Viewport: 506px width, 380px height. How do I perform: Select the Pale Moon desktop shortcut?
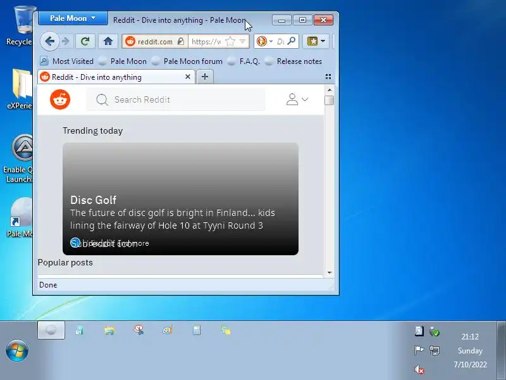click(x=21, y=217)
